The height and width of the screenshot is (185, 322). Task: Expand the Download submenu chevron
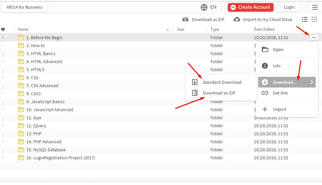(x=312, y=82)
